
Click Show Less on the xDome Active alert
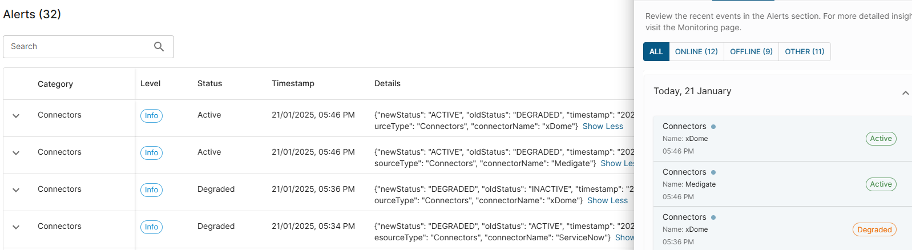pos(603,127)
